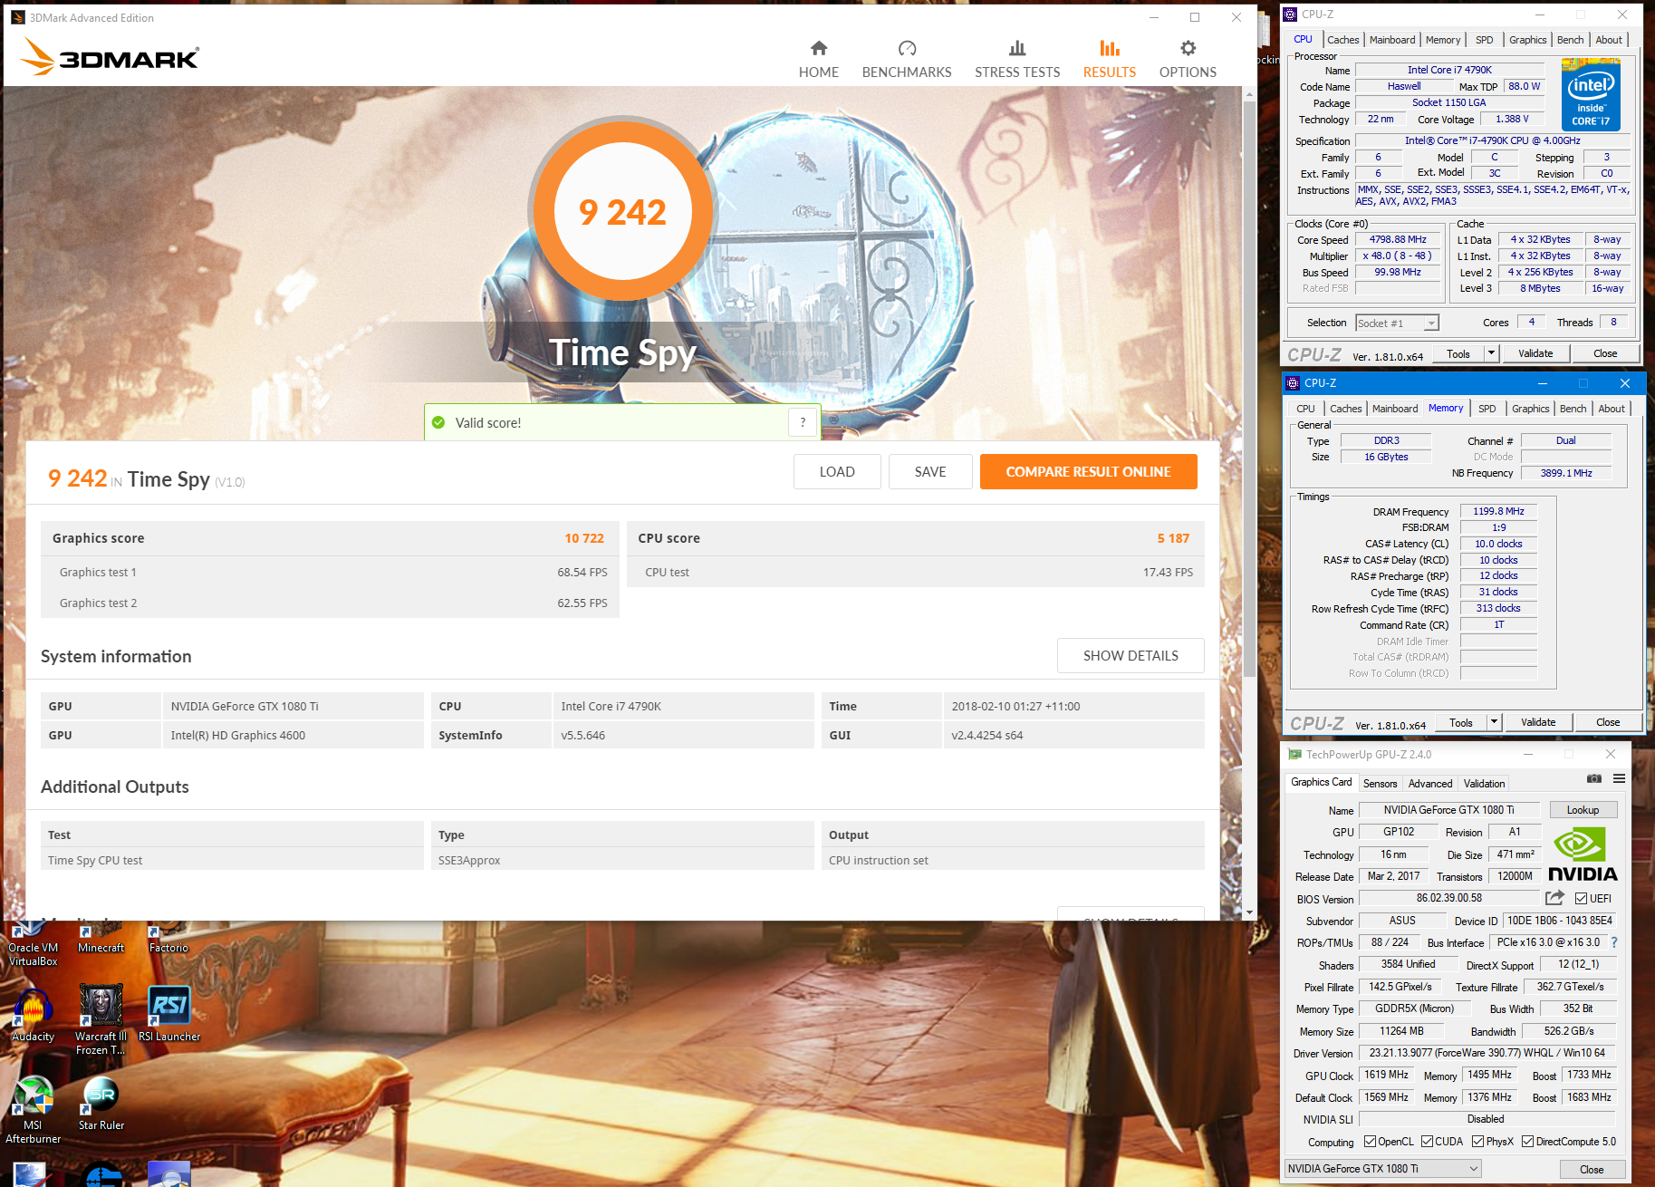Open the Socket #1 selection dropdown in CPU-Z
Screen dimensions: 1655x1187
(1397, 323)
